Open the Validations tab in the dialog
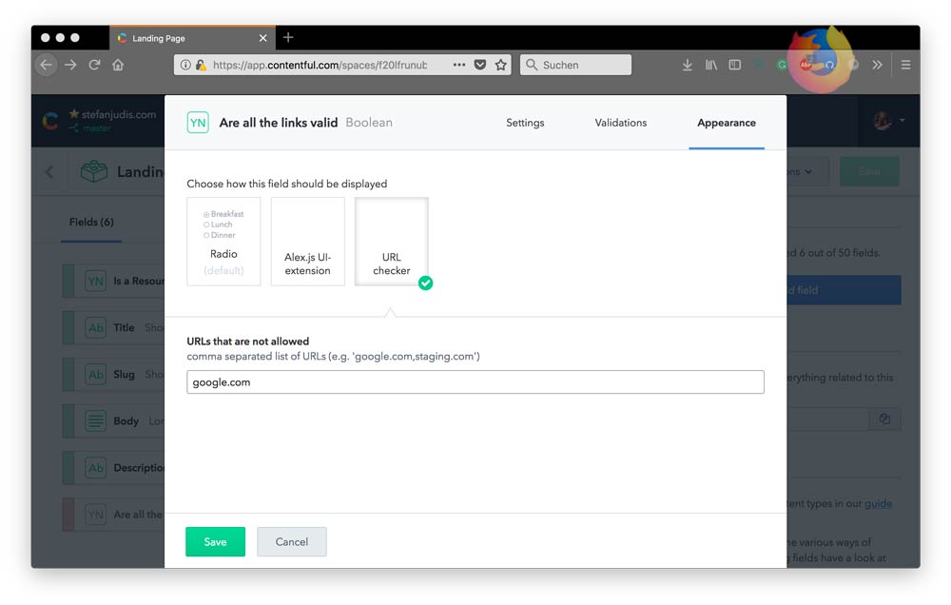Screen dimensions: 951x605 pyautogui.click(x=620, y=123)
